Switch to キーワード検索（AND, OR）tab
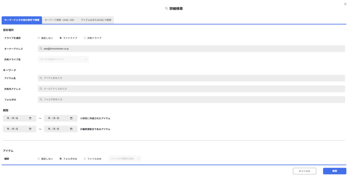The height and width of the screenshot is (181, 348). (x=60, y=20)
